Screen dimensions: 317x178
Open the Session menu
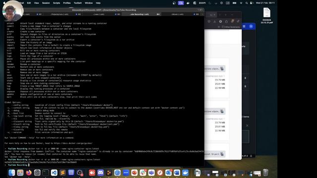pos(46,3)
